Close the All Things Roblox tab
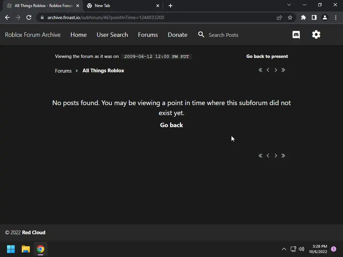This screenshot has height=257, width=343. pyautogui.click(x=78, y=6)
